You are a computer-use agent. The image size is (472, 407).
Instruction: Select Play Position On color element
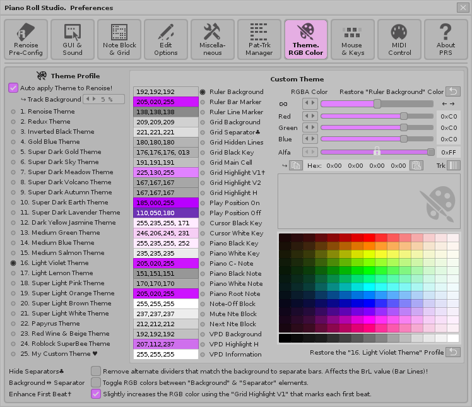coord(203,203)
